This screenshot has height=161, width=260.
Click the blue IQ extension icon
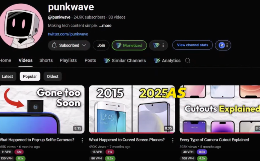pos(222,45)
